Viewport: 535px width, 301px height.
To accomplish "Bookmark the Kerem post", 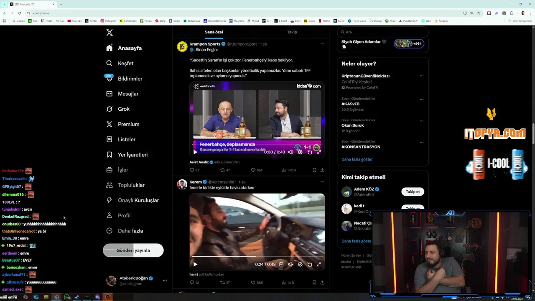I will click(x=314, y=283).
